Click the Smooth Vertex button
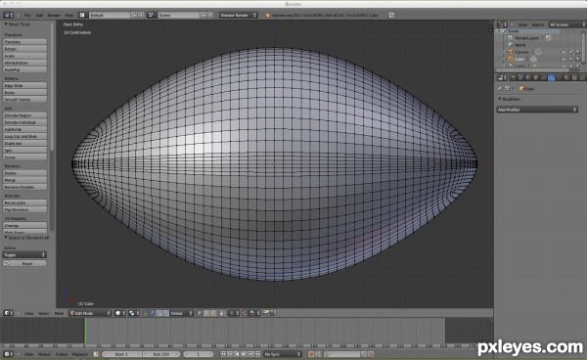 (x=25, y=100)
